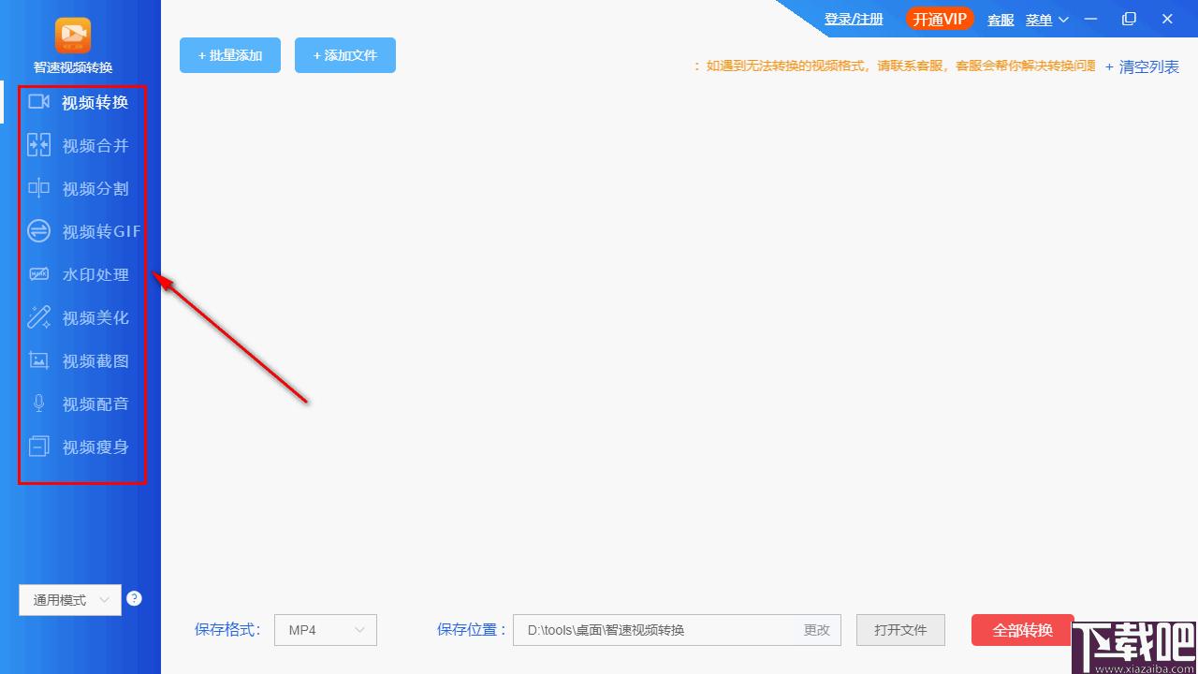
Task: Click the help question mark icon
Action: click(x=134, y=598)
